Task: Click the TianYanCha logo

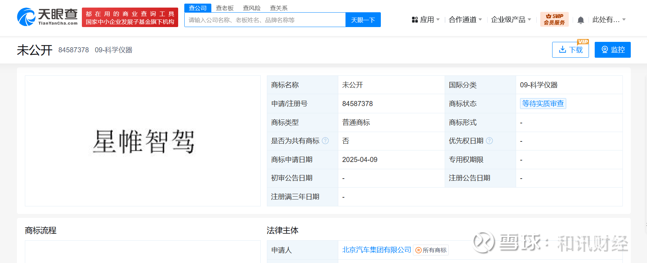Action: pos(47,17)
